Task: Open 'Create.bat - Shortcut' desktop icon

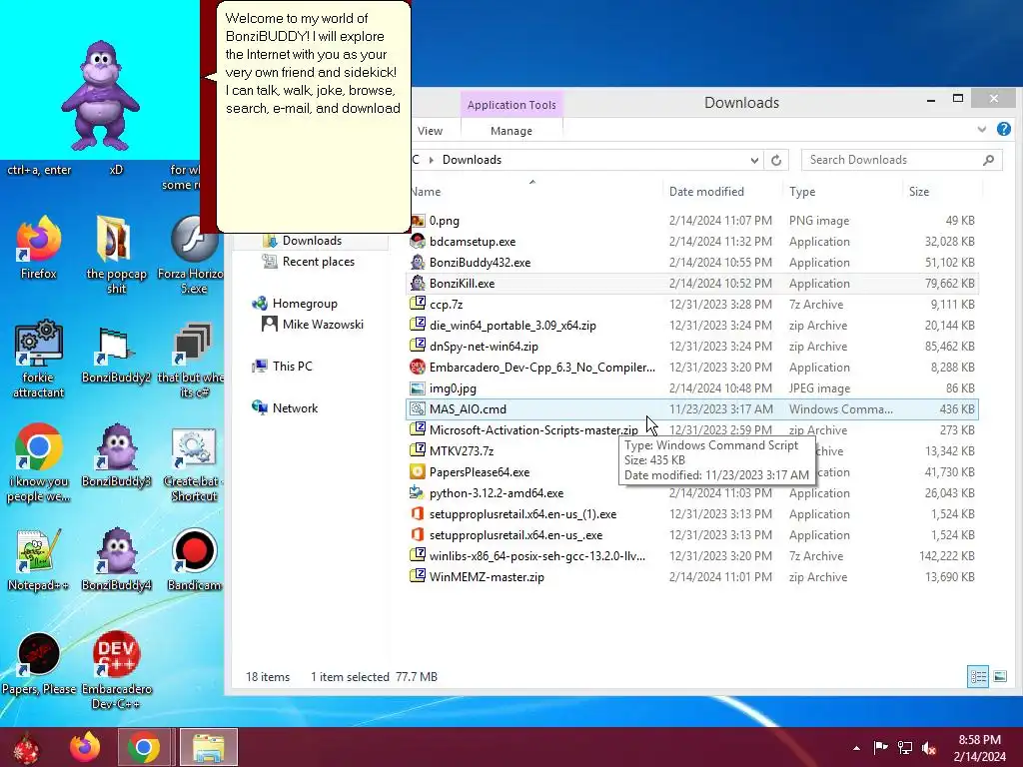Action: coord(194,463)
